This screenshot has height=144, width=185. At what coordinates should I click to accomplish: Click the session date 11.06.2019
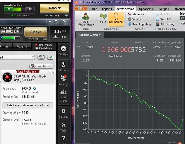tap(85, 47)
